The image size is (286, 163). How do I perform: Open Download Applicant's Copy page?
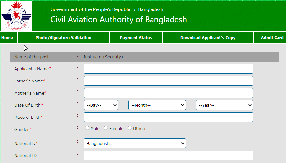tap(208, 38)
